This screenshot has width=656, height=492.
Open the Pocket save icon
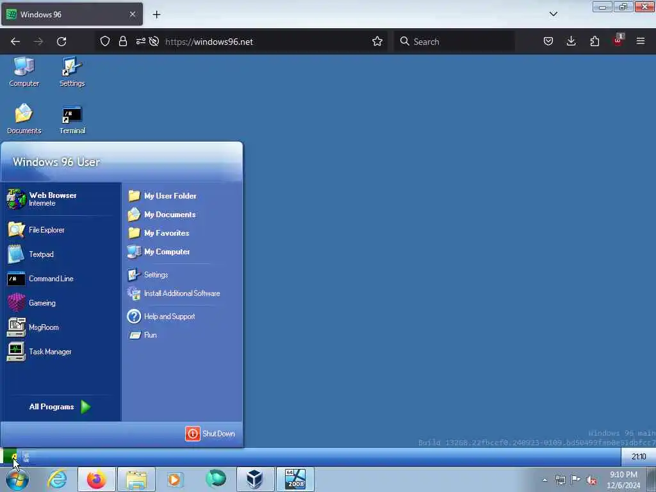click(x=548, y=42)
